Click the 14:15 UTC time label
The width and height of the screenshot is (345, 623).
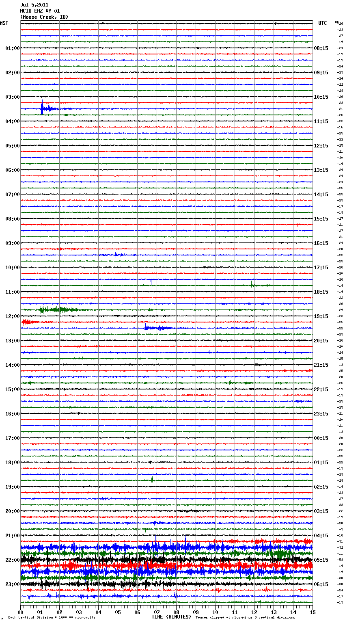pos(321,195)
